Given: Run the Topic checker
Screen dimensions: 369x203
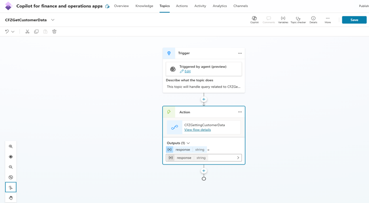Looking at the screenshot, I should click(x=298, y=20).
